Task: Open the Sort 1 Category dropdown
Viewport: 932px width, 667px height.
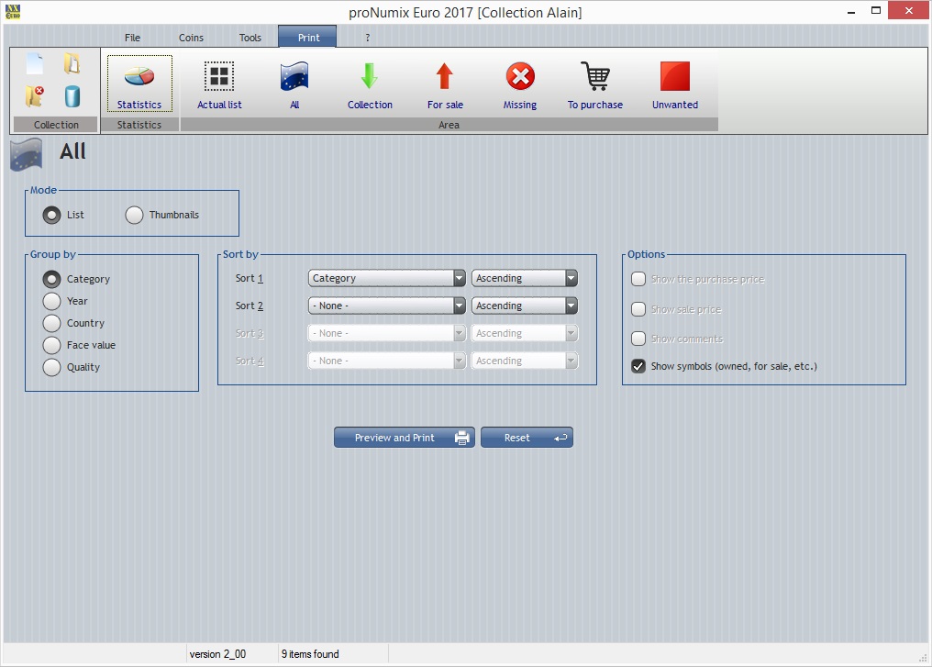Action: click(x=386, y=278)
